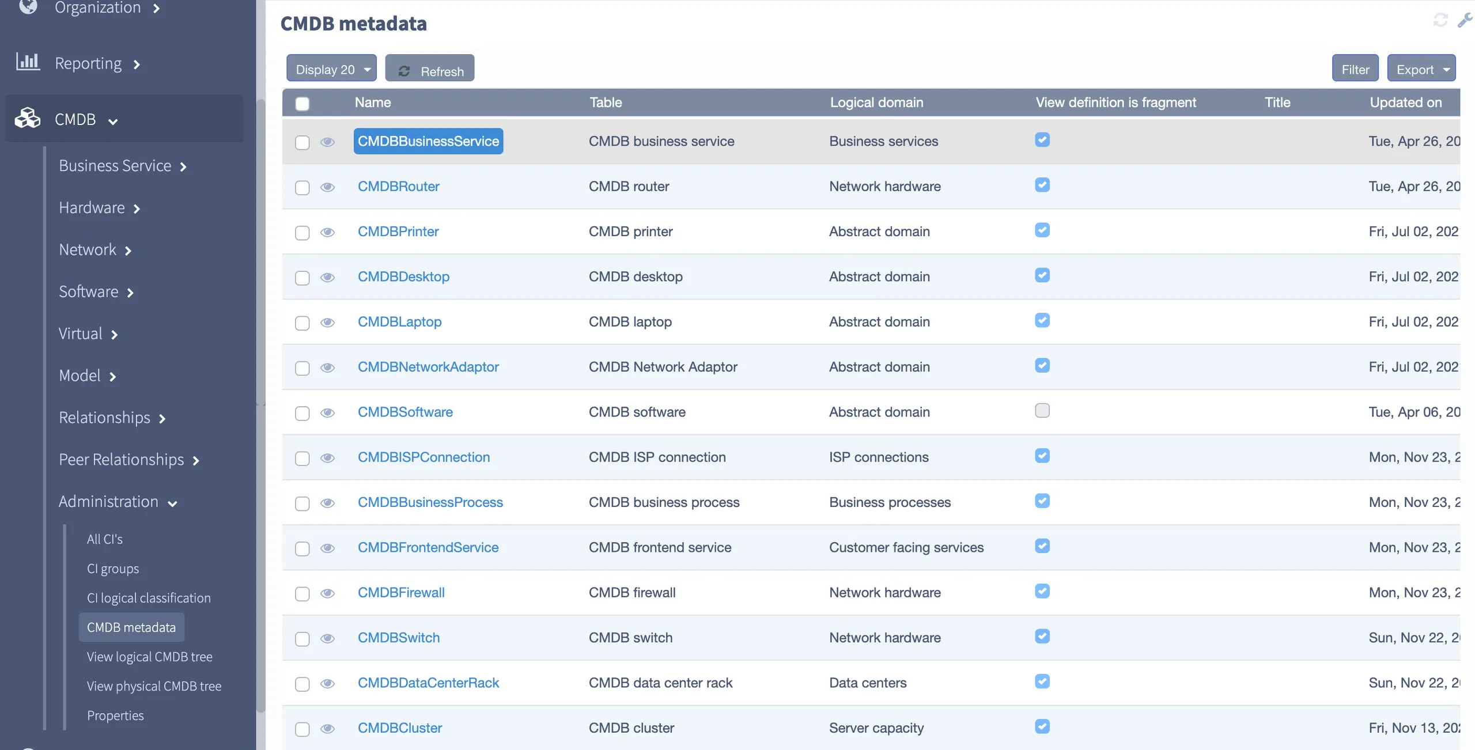Click the Refresh button
Viewport: 1475px width, 750px height.
(x=430, y=68)
